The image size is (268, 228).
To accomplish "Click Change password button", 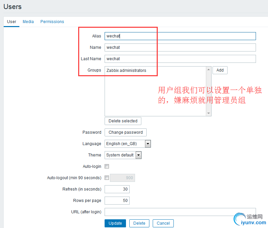I will click(x=126, y=132).
